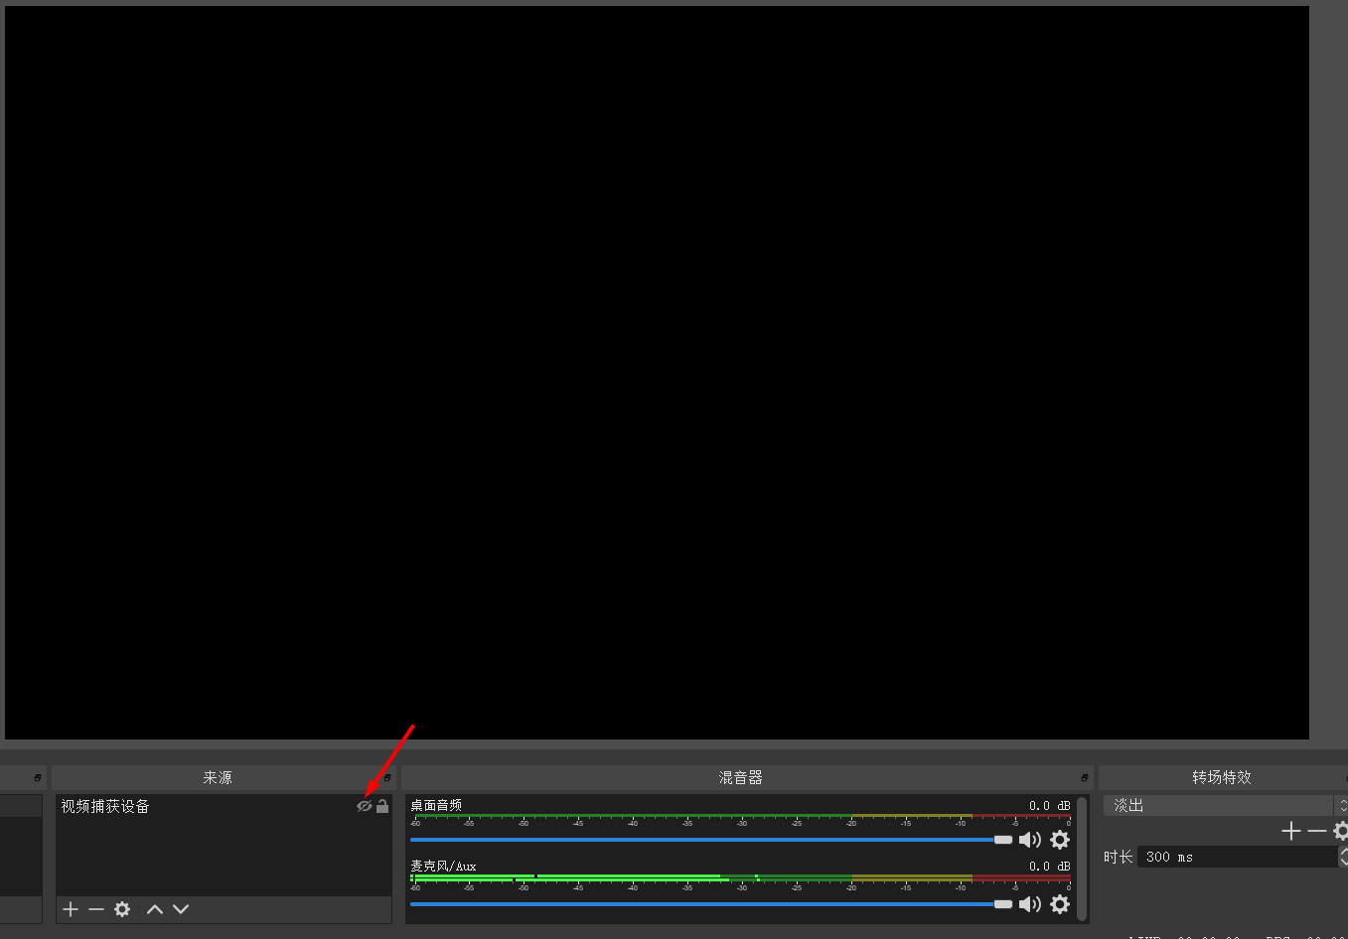Image resolution: width=1348 pixels, height=939 pixels.
Task: Remove the selected source with minus icon
Action: [96, 909]
